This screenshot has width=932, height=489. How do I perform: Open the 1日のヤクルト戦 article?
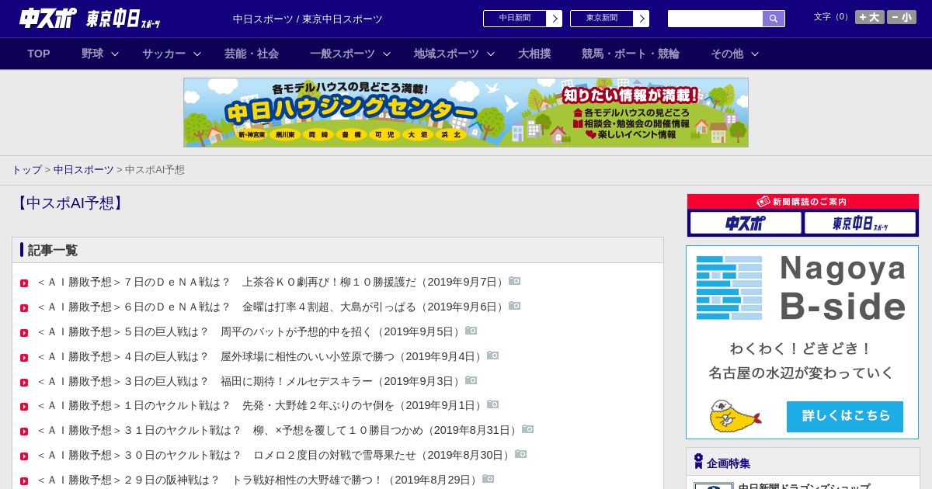point(261,405)
